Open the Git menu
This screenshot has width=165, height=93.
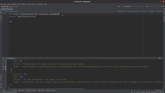[x=36, y=4]
